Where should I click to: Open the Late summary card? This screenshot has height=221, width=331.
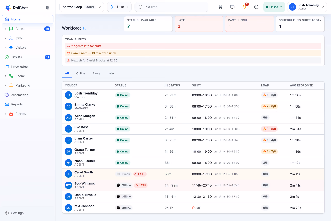coord(199,24)
